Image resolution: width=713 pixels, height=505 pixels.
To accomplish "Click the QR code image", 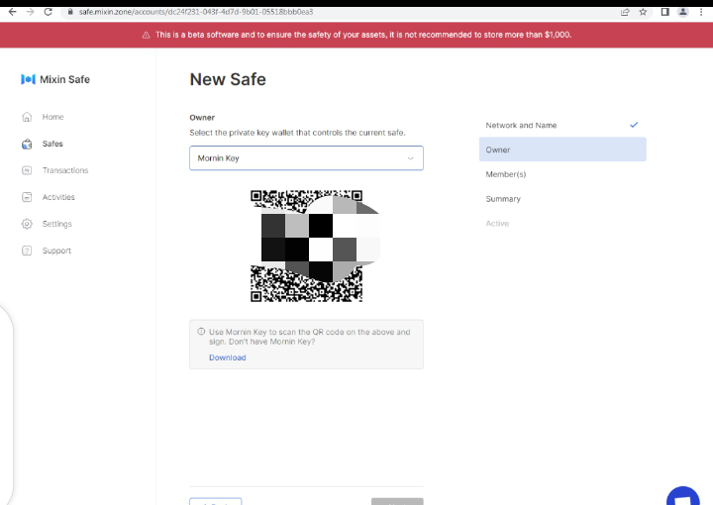I will tap(306, 246).
